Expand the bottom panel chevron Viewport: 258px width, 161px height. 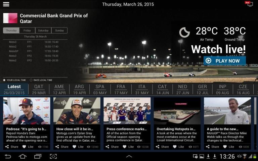129,156
